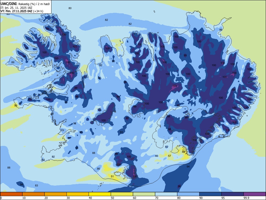Click the purple above-99.9 legend swatch
The height and width of the screenshot is (200, 266).
[x=255, y=194]
